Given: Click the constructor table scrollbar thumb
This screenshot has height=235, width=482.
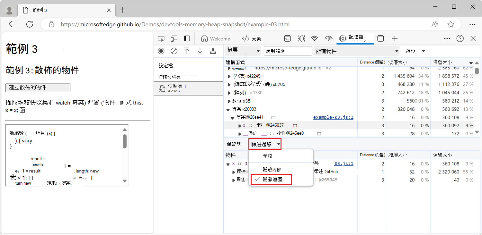Looking at the screenshot, I should click(477, 71).
